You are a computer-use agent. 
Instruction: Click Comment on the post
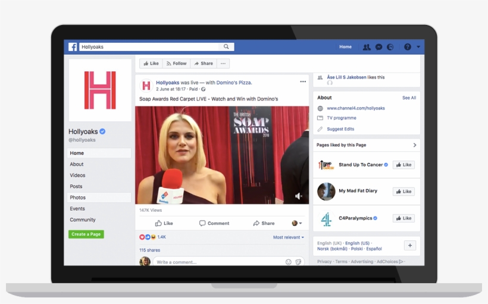tap(214, 223)
